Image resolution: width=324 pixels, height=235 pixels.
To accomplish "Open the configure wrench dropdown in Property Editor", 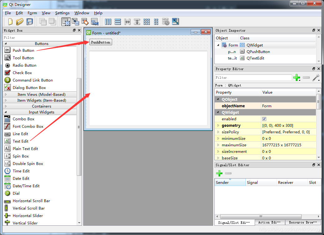I will click(316, 78).
